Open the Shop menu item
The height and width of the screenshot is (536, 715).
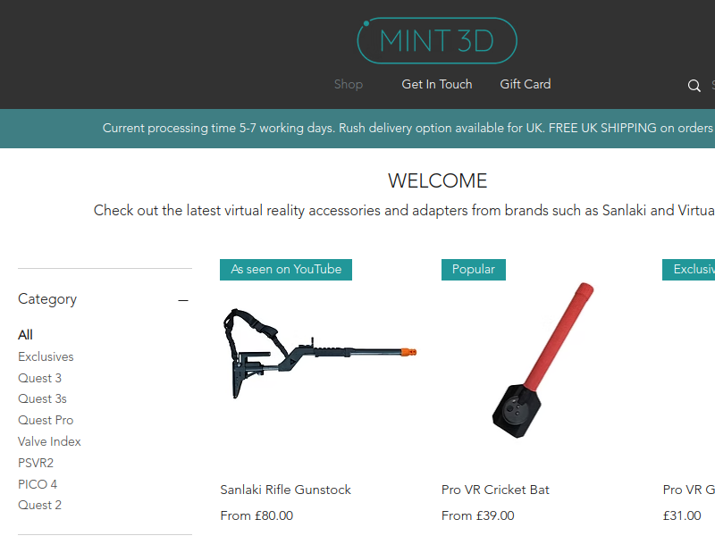click(x=349, y=84)
